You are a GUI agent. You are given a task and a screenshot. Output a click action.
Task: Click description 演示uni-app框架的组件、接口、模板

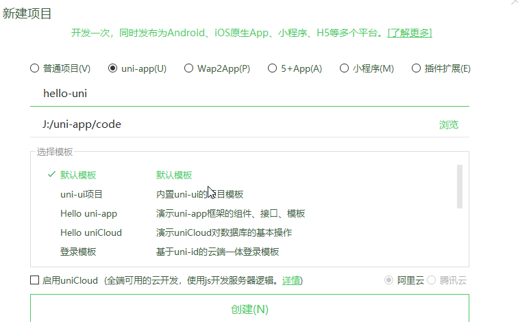230,213
